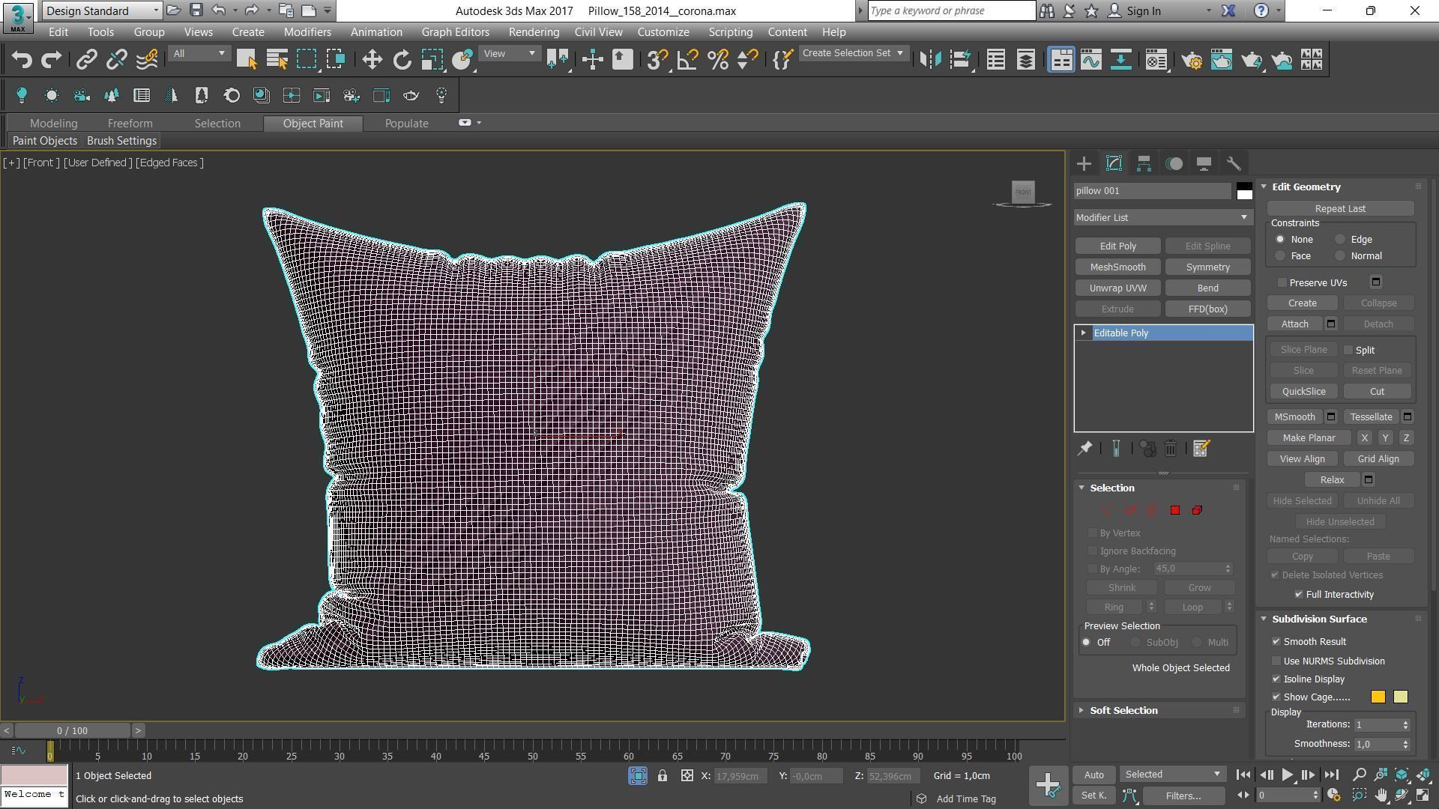The height and width of the screenshot is (809, 1439).
Task: Open the Create command panel tab
Action: [x=1084, y=163]
